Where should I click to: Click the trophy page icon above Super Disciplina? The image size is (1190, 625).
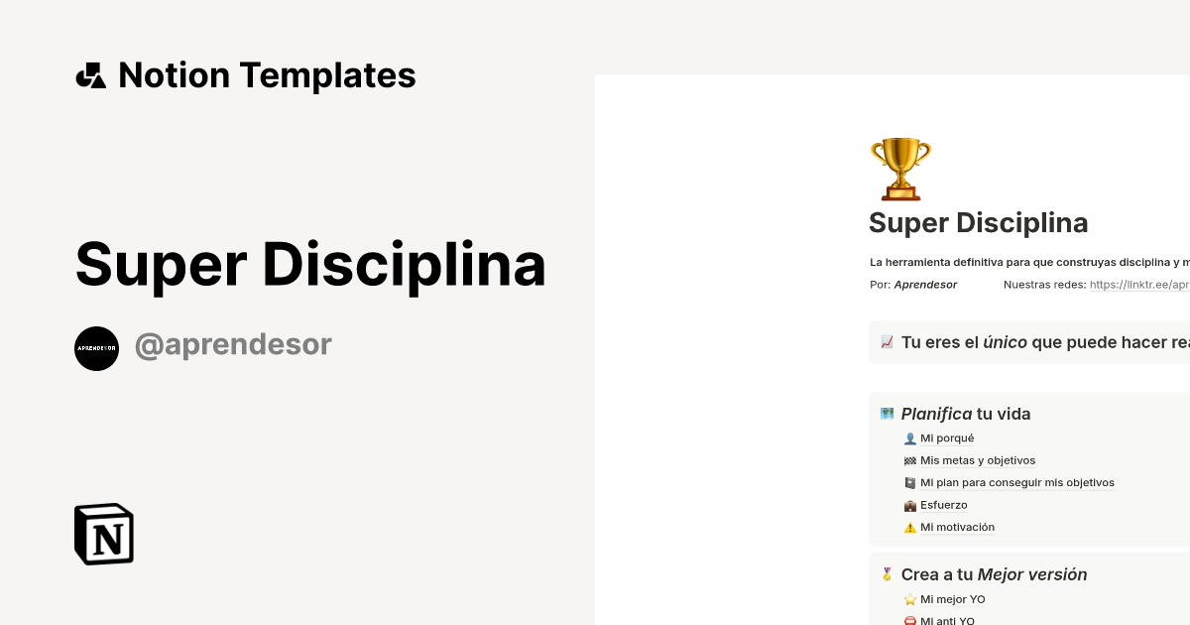pyautogui.click(x=900, y=169)
